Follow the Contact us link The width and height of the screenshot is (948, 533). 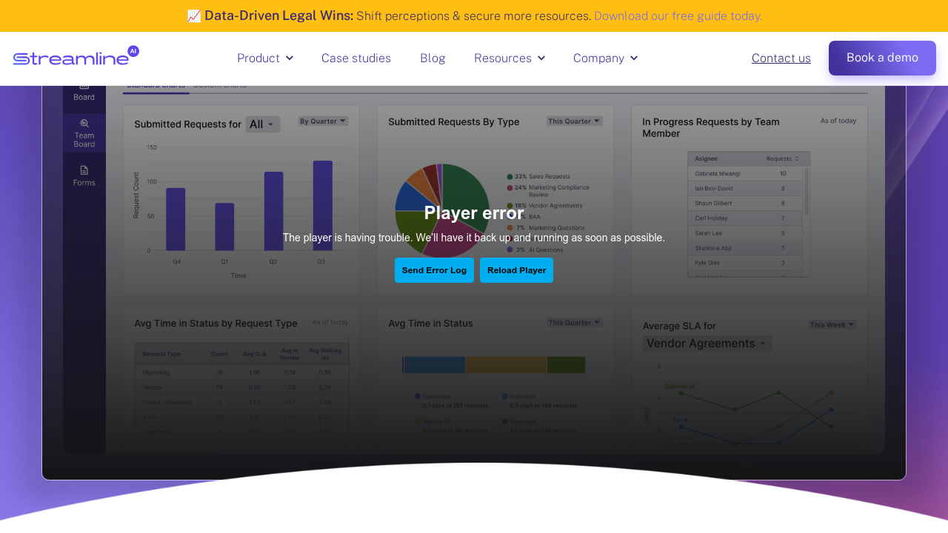pyautogui.click(x=781, y=58)
